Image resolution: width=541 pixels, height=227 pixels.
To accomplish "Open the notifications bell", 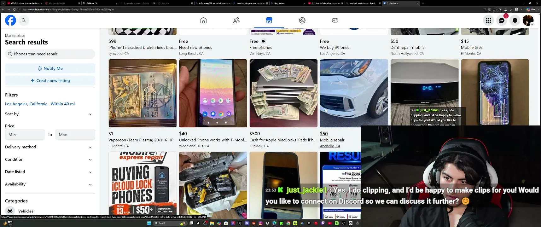I will (515, 20).
